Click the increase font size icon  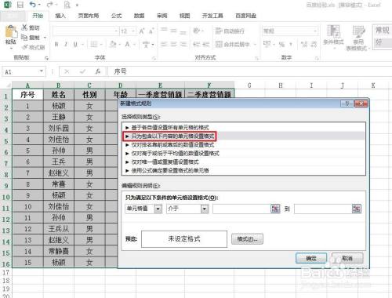pos(142,31)
